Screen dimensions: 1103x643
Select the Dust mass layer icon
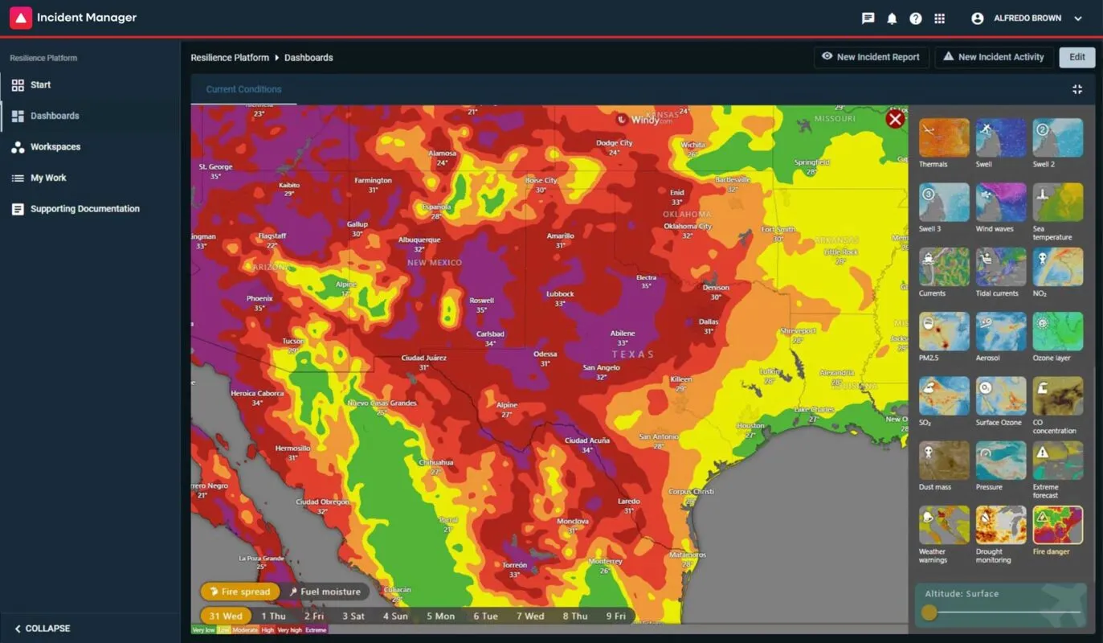click(x=944, y=461)
